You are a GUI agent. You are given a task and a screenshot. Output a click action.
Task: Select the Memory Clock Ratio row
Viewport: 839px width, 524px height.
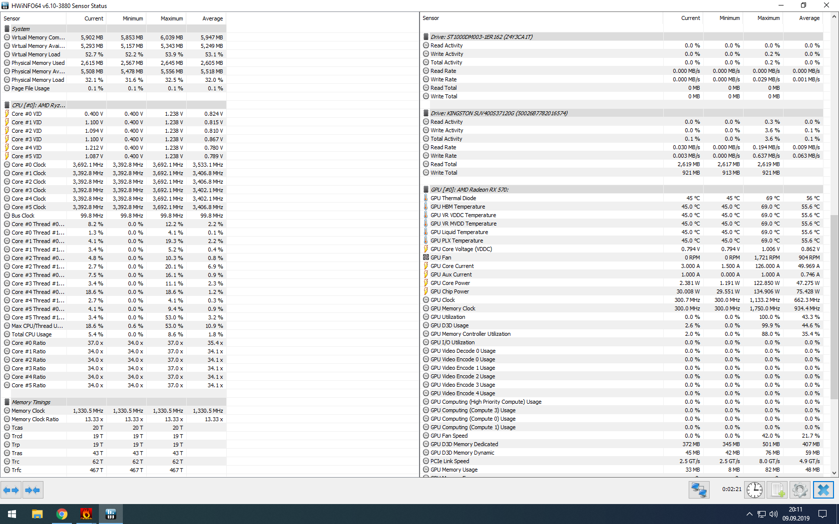point(114,419)
